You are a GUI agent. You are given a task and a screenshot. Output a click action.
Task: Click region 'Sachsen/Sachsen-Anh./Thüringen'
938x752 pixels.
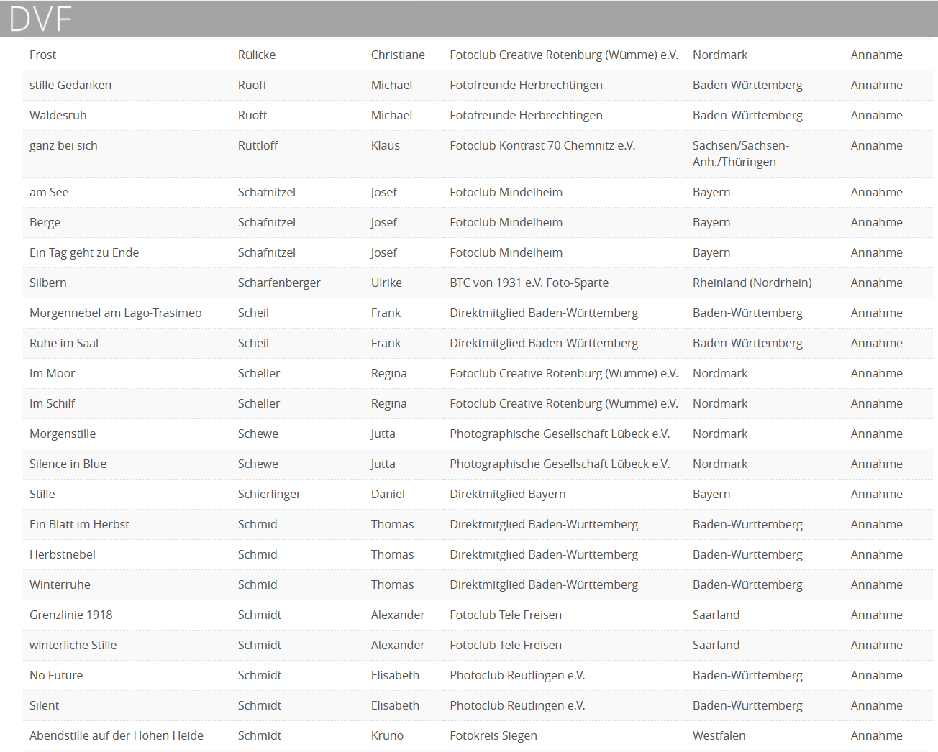pos(741,154)
